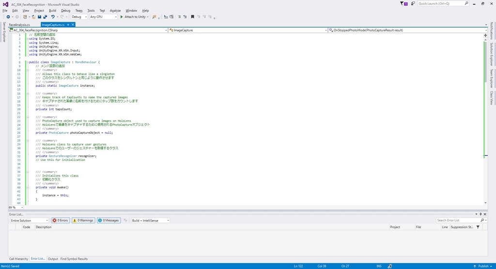The image size is (496, 269).
Task: Click the Auto Hide pin on Error List
Action: pyautogui.click(x=480, y=214)
